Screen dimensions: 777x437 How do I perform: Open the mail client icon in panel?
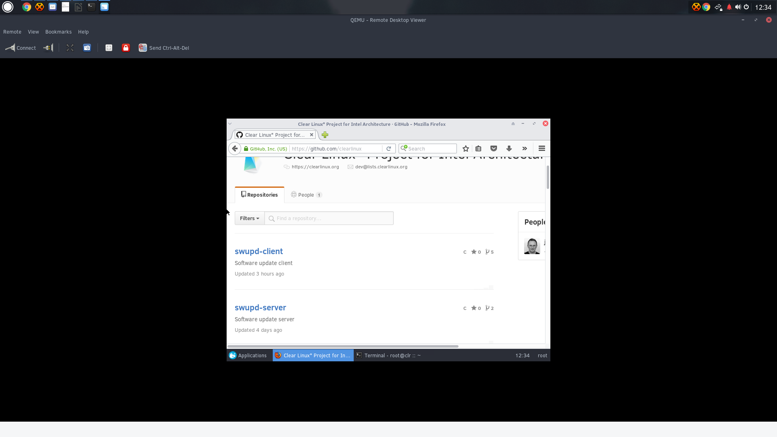click(53, 7)
